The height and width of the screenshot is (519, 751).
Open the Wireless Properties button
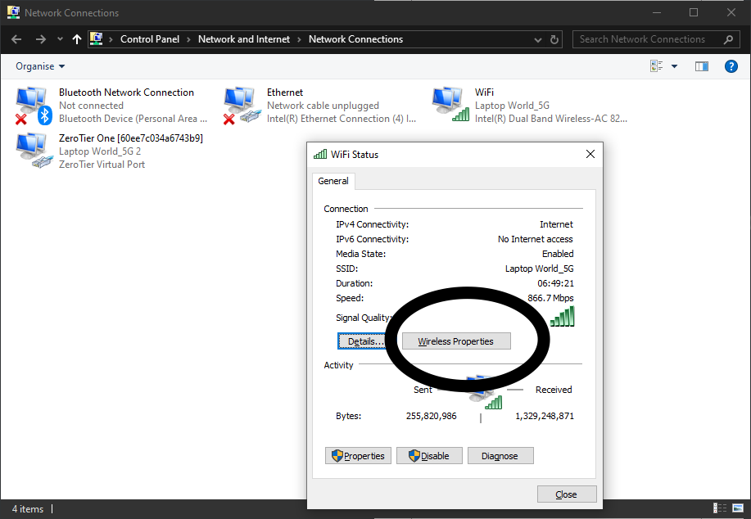coord(456,341)
